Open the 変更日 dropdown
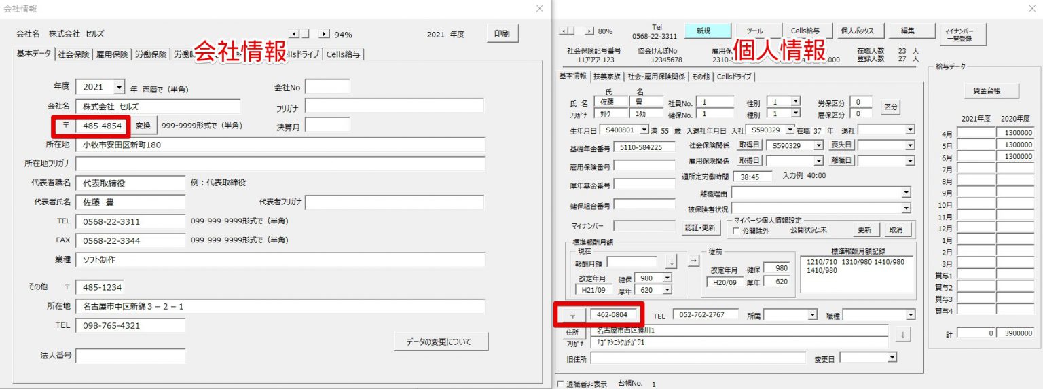 [x=892, y=357]
